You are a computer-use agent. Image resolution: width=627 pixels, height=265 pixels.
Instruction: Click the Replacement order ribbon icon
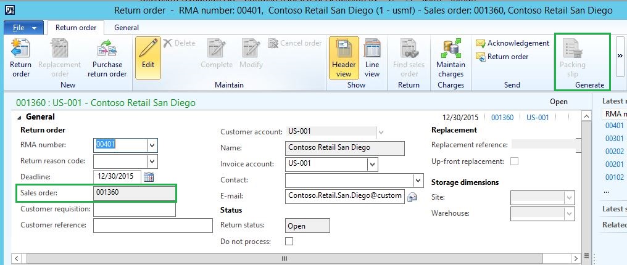click(x=60, y=59)
